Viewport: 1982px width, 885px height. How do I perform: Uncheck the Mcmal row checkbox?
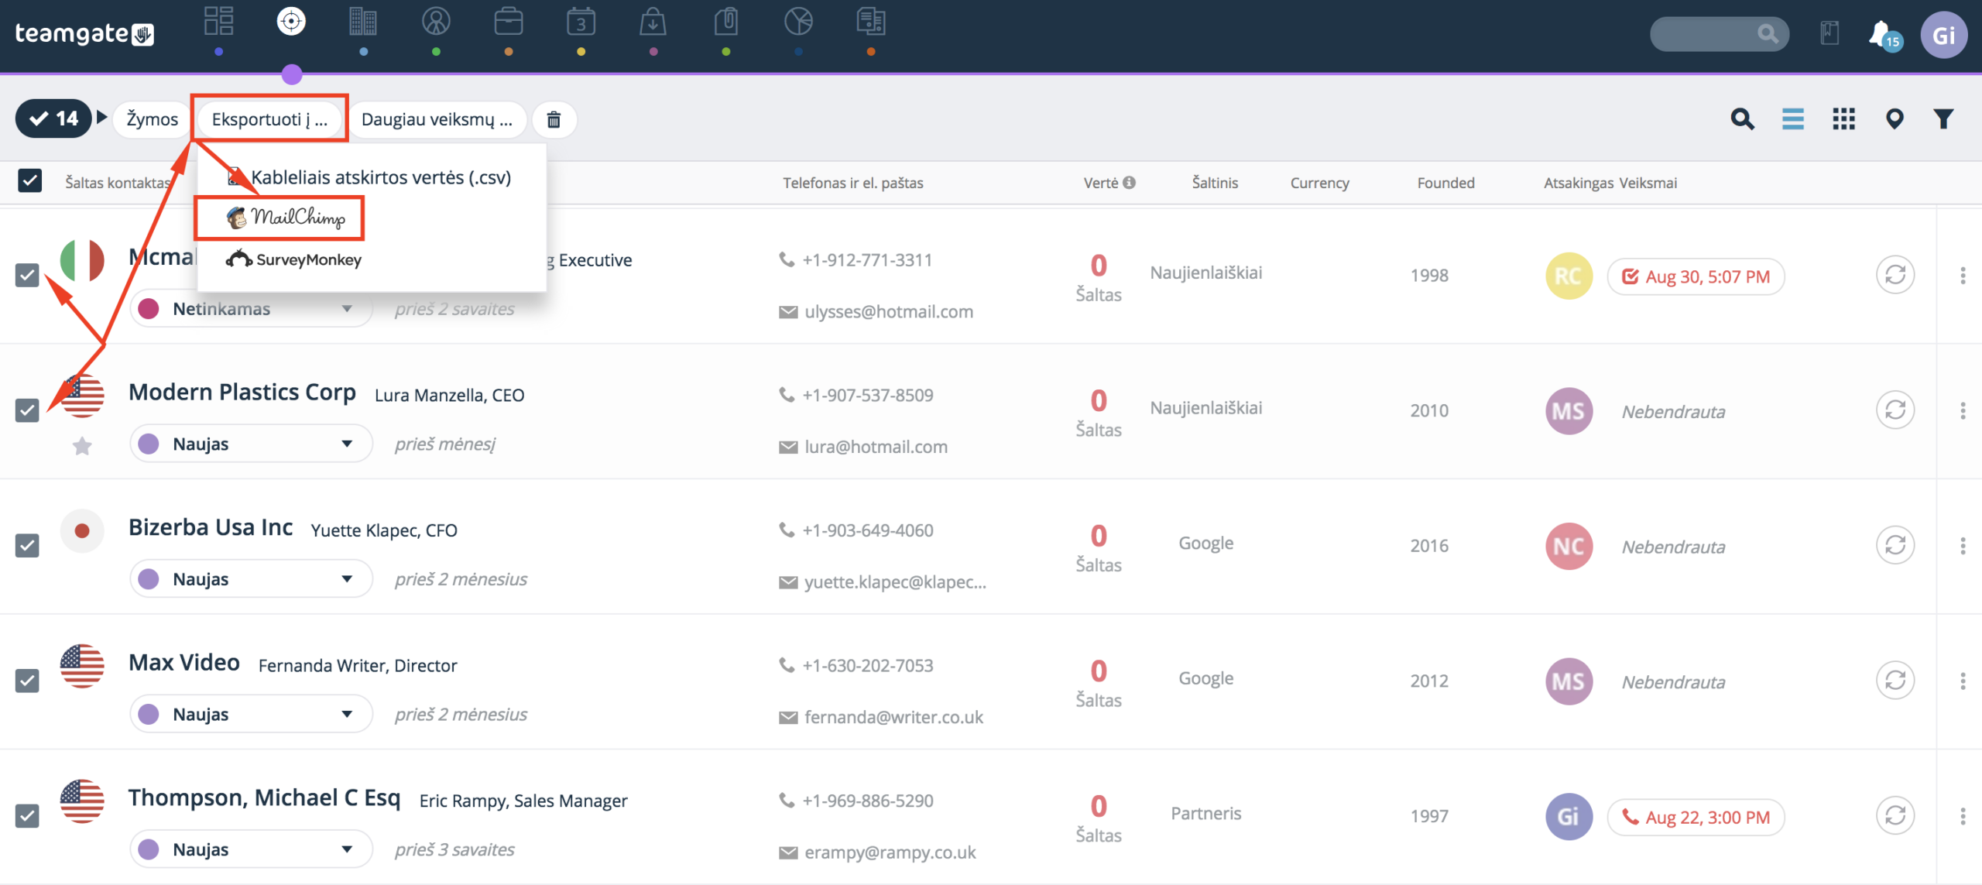tap(27, 275)
